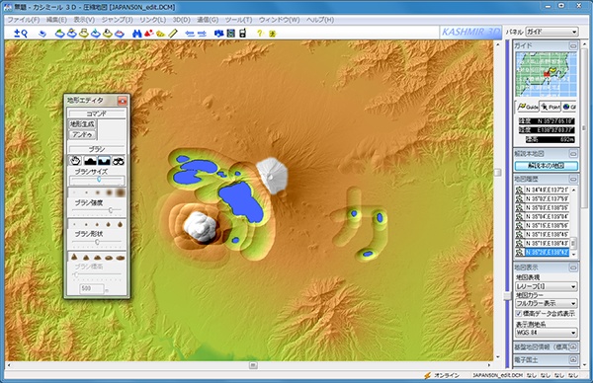This screenshot has width=593, height=383.
Task: Open the パネル ガイド dropdown
Action: [552, 33]
